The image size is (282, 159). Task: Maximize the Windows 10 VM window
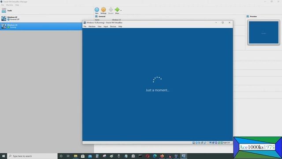(223, 23)
